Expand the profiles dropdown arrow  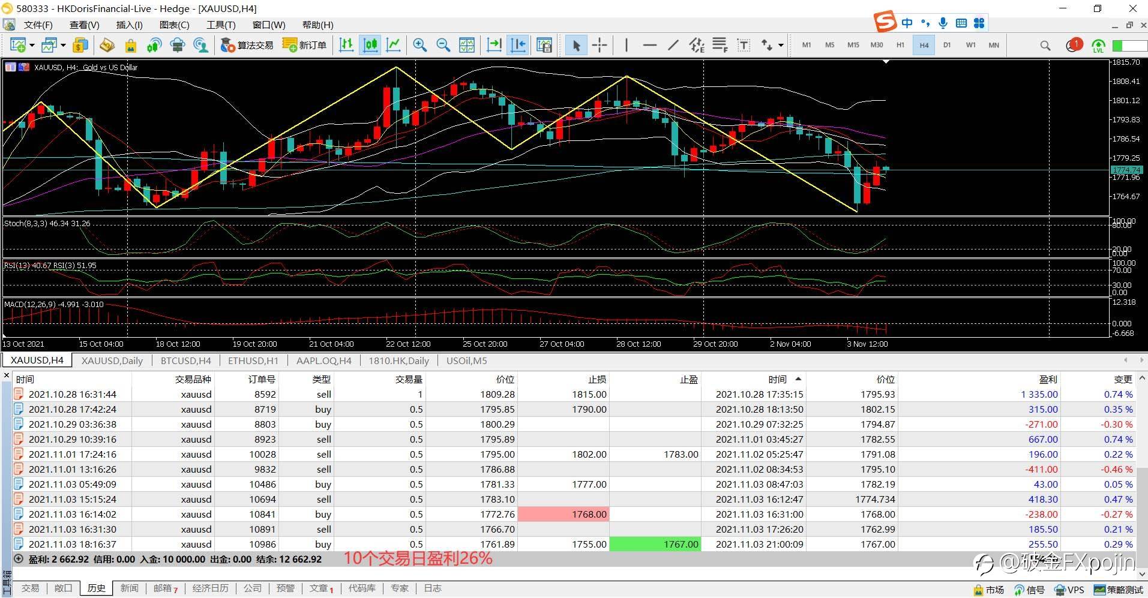(63, 45)
